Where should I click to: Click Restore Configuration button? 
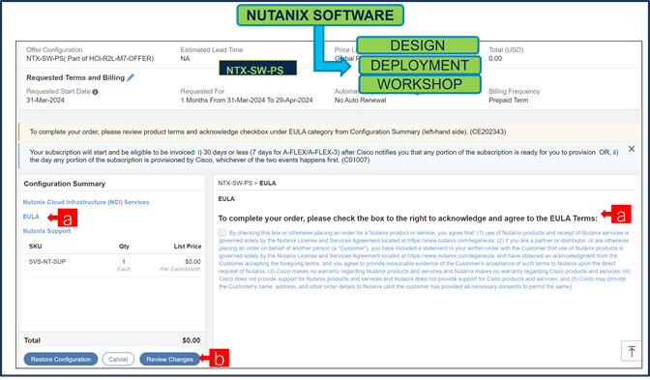click(x=61, y=360)
